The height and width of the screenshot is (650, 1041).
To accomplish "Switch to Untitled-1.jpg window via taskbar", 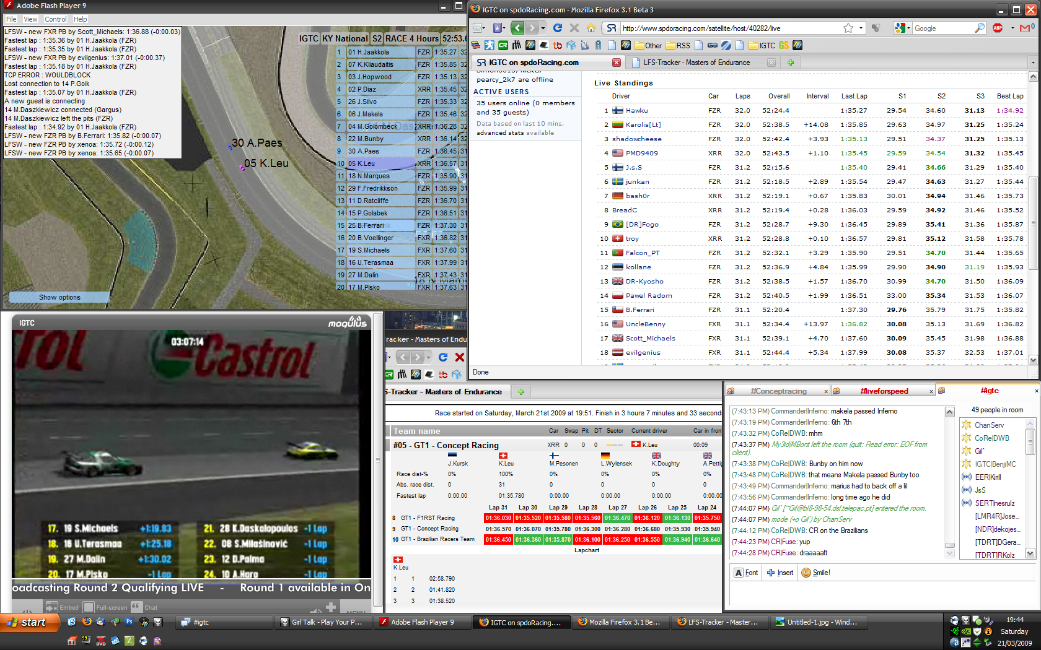I will coord(819,622).
